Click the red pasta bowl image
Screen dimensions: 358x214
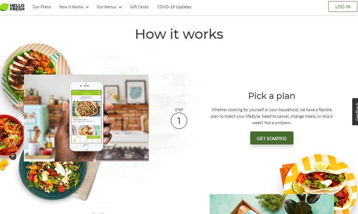11,135
